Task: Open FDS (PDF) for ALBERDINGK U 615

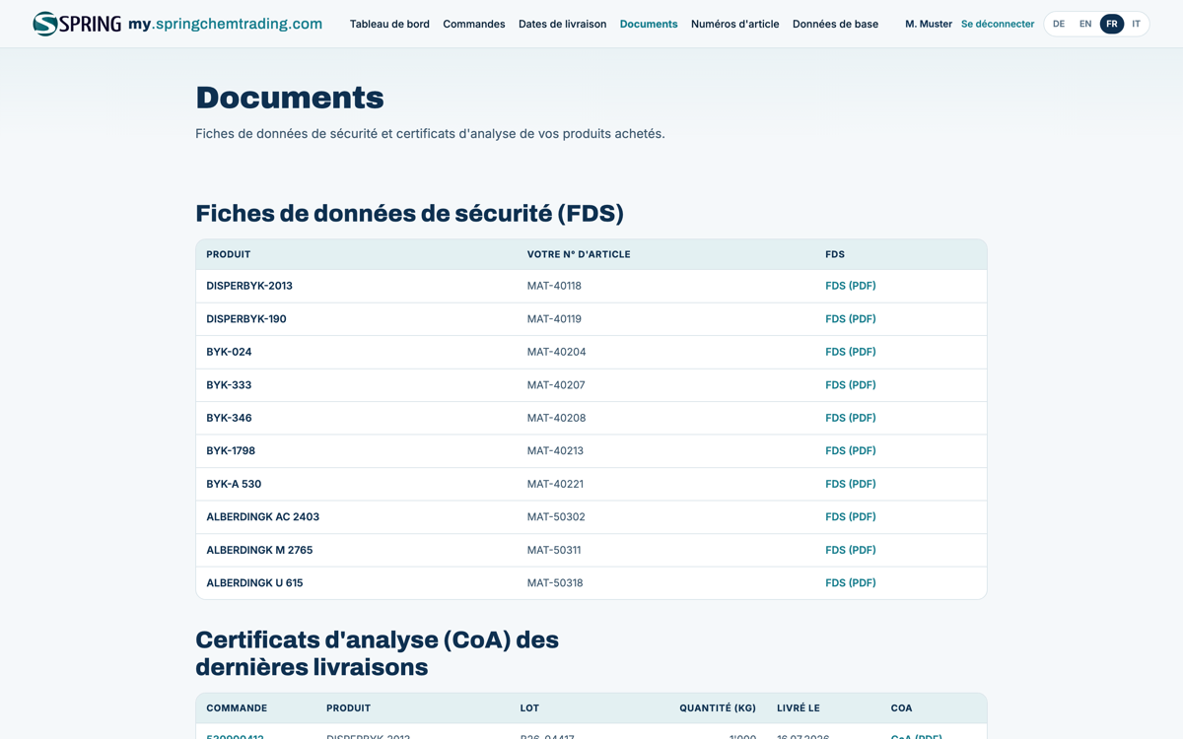Action: coord(851,582)
